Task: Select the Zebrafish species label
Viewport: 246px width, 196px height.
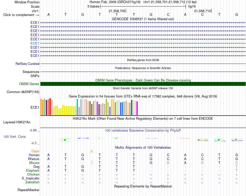Action: [32, 182]
